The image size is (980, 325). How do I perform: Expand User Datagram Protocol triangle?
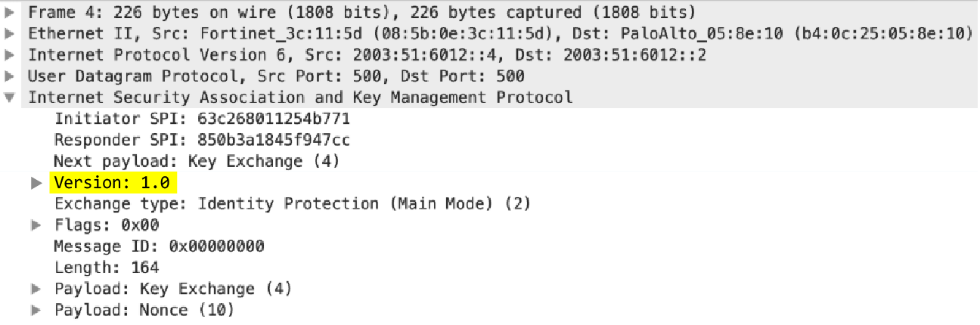pyautogui.click(x=9, y=76)
